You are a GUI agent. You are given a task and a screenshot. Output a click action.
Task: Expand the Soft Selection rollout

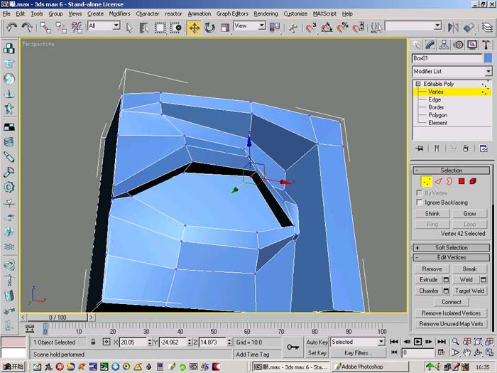coord(452,248)
